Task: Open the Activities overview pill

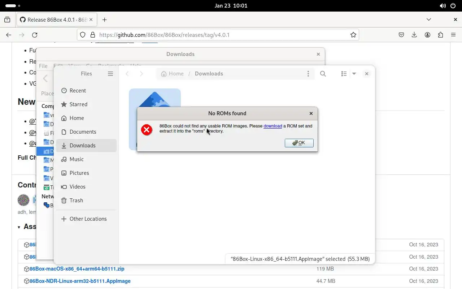Action: [13, 6]
